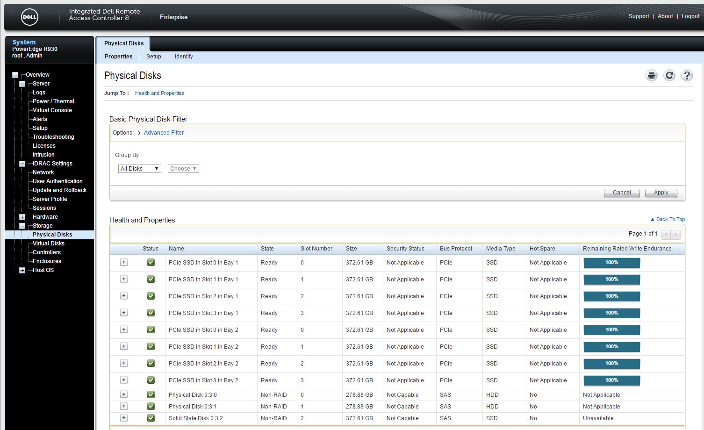Click next page arrow in pagination

click(x=675, y=234)
